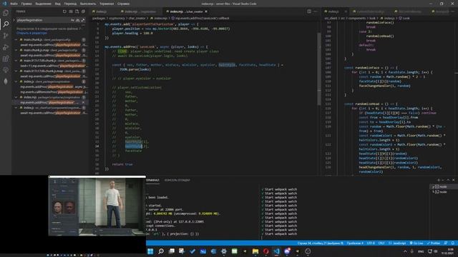Open Settings gear from the taskbar

tap(224, 251)
